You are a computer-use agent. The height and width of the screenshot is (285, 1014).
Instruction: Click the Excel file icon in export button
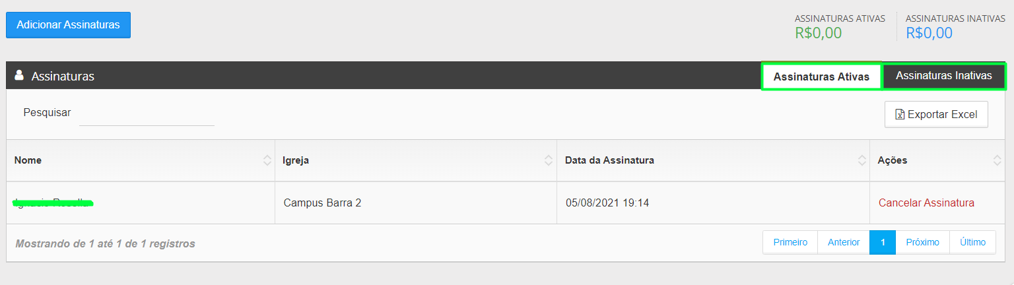point(900,114)
